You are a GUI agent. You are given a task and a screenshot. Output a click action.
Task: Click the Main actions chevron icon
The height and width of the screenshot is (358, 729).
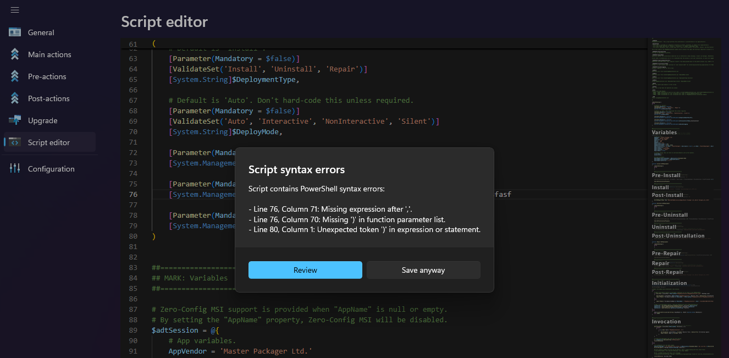pyautogui.click(x=15, y=54)
